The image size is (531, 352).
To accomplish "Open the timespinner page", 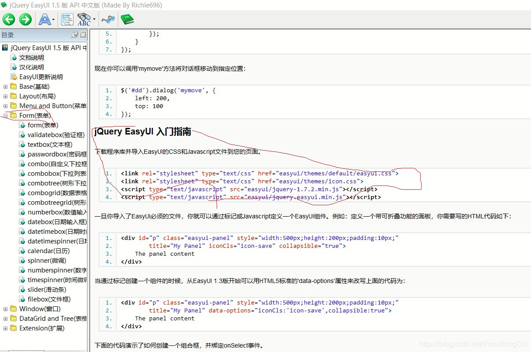I will click(x=57, y=280).
